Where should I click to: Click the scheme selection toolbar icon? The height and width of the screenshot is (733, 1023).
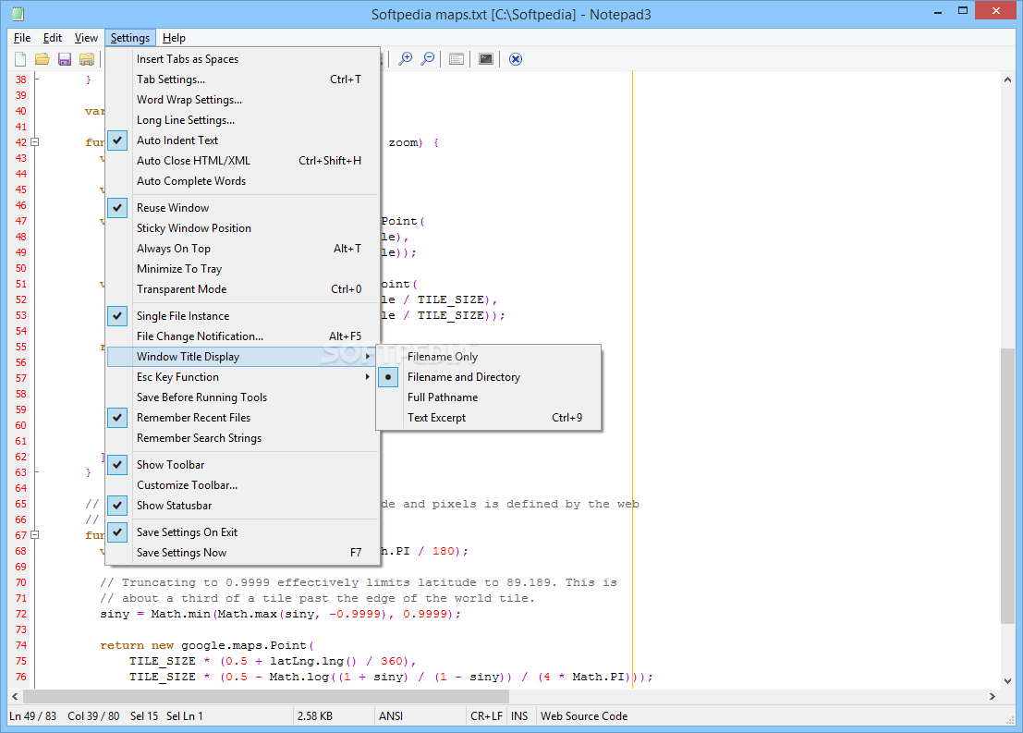[457, 59]
